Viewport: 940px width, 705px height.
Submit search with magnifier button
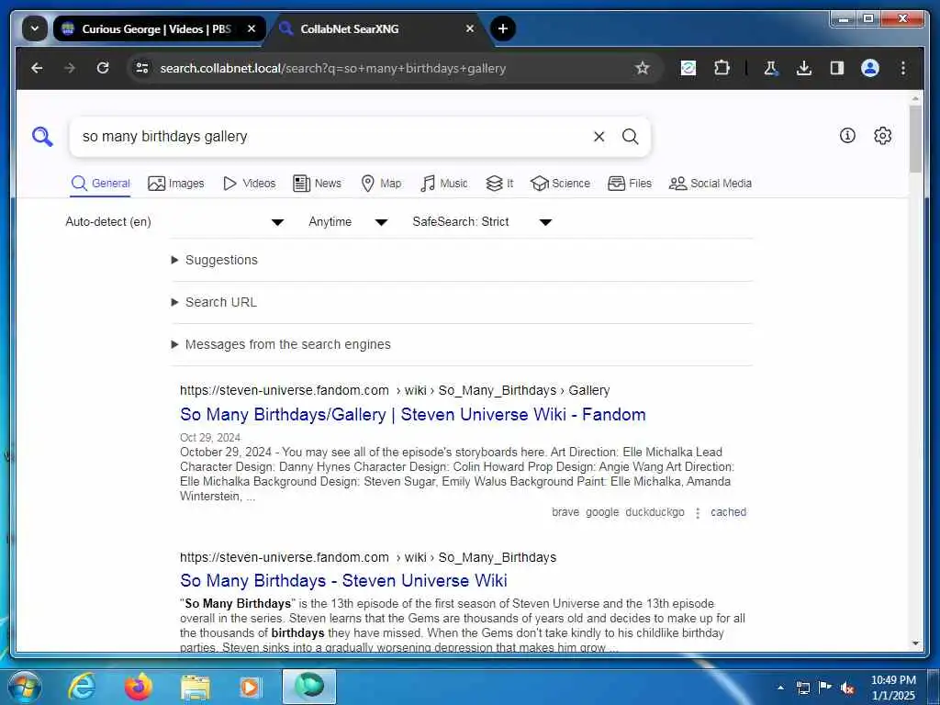click(630, 137)
